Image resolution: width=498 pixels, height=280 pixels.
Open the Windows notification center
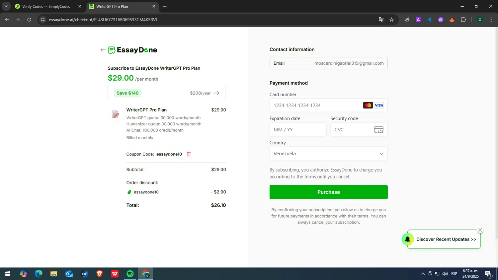click(488, 274)
